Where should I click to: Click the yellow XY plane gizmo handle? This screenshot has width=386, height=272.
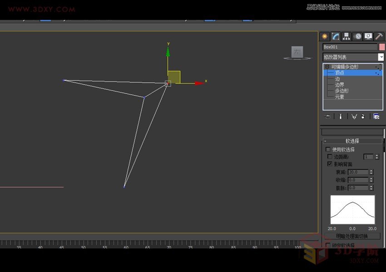click(x=174, y=77)
